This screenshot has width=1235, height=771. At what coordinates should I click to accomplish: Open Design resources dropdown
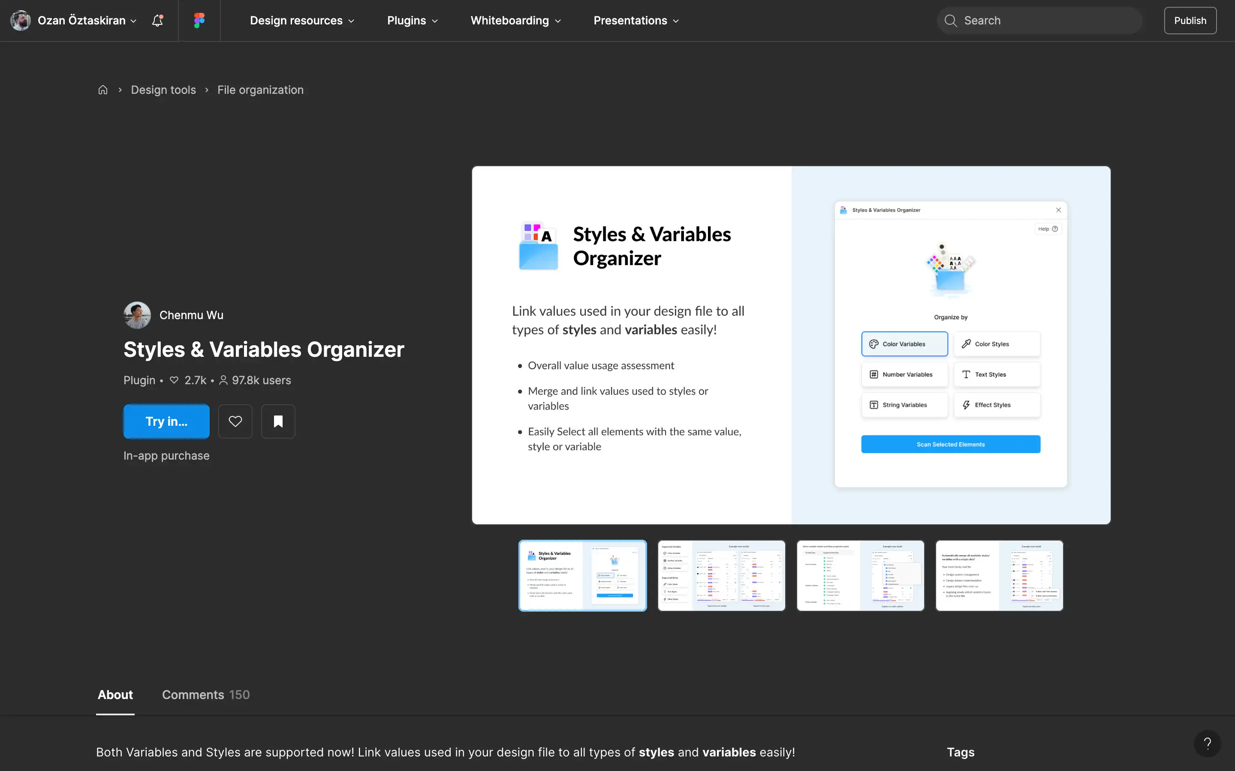(x=302, y=21)
